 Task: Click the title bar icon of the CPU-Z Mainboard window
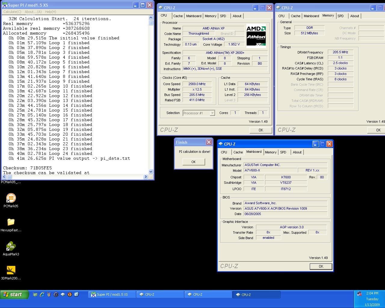(x=221, y=144)
